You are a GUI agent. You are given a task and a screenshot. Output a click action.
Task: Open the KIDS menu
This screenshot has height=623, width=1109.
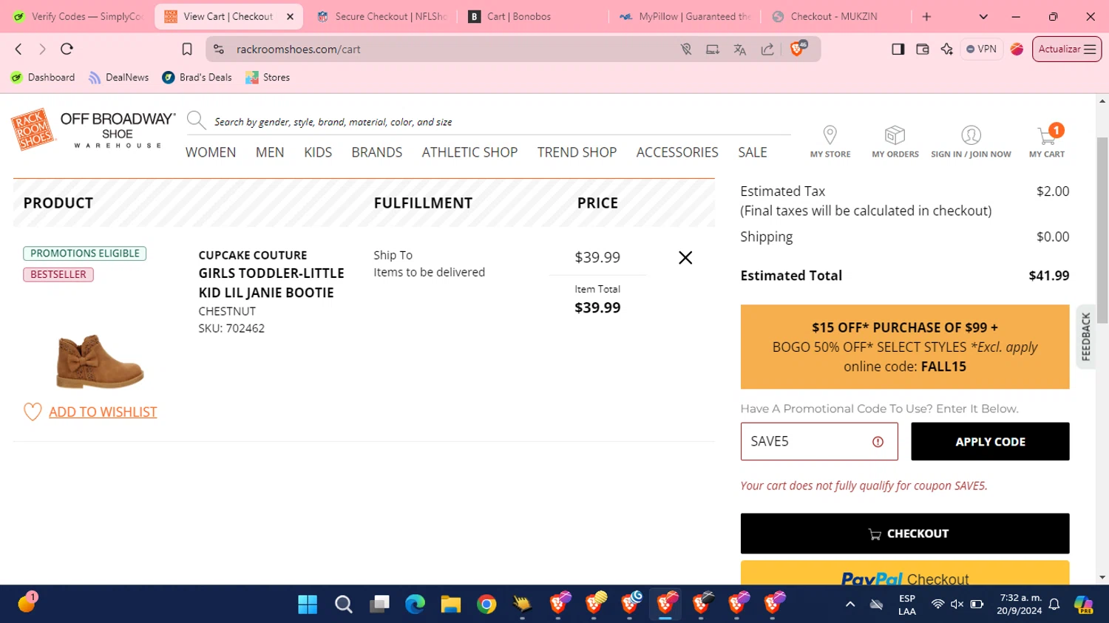click(x=318, y=152)
